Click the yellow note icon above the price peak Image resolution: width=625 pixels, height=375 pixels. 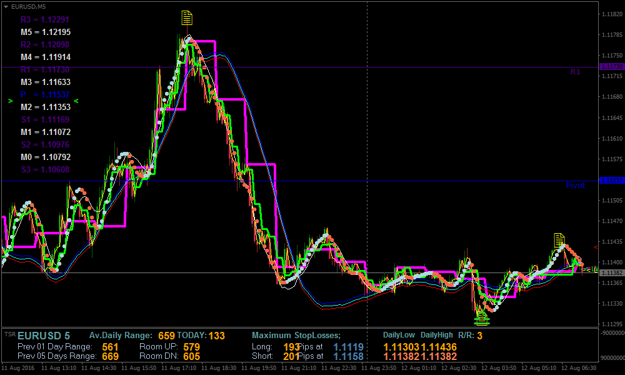(x=186, y=17)
